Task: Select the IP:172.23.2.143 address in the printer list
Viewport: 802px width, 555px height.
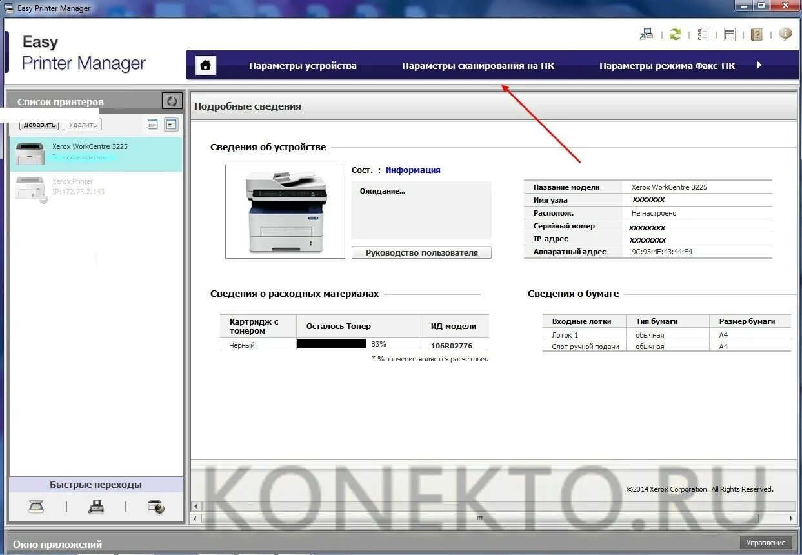Action: point(78,192)
